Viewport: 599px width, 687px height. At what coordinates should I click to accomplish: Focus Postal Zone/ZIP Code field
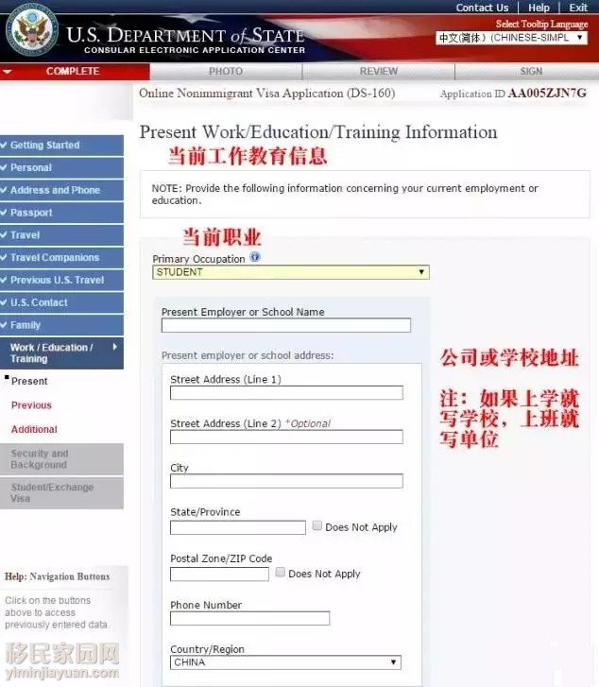click(219, 574)
